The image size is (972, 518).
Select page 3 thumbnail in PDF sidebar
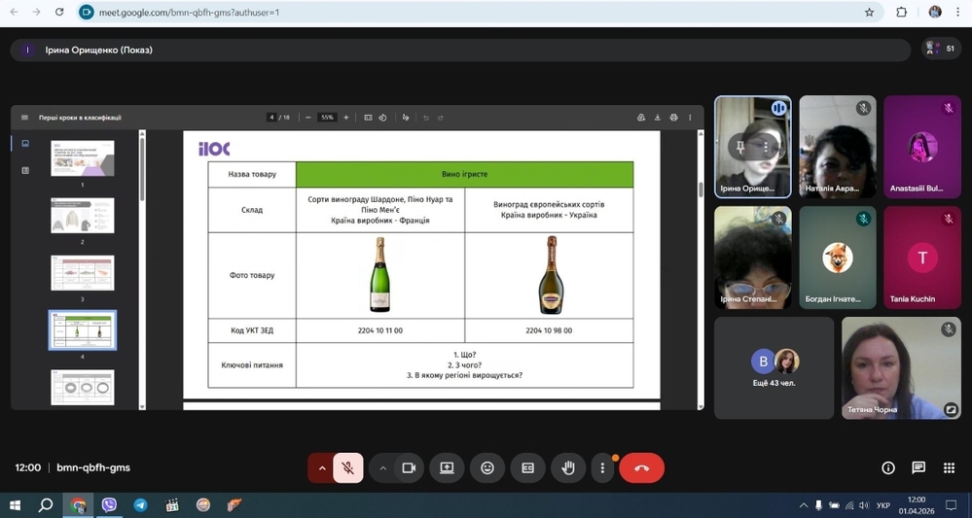pos(83,273)
